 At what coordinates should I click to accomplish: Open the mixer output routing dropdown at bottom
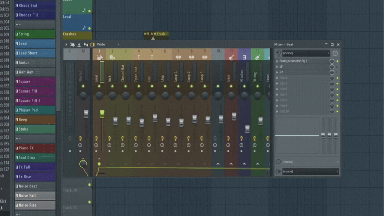[x=310, y=172]
